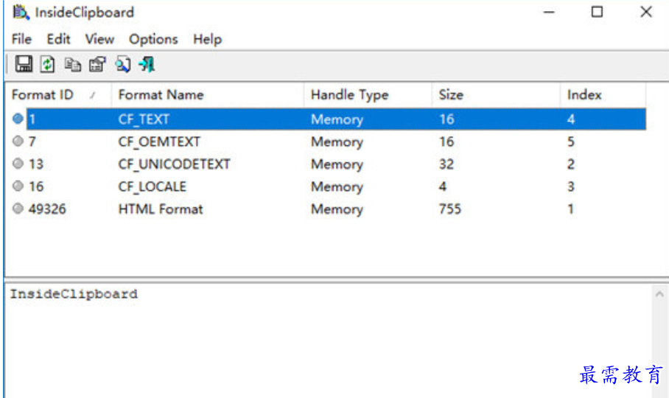This screenshot has width=669, height=398.
Task: Click index value 2 in CF_UNICODETEXT row
Action: tap(571, 164)
